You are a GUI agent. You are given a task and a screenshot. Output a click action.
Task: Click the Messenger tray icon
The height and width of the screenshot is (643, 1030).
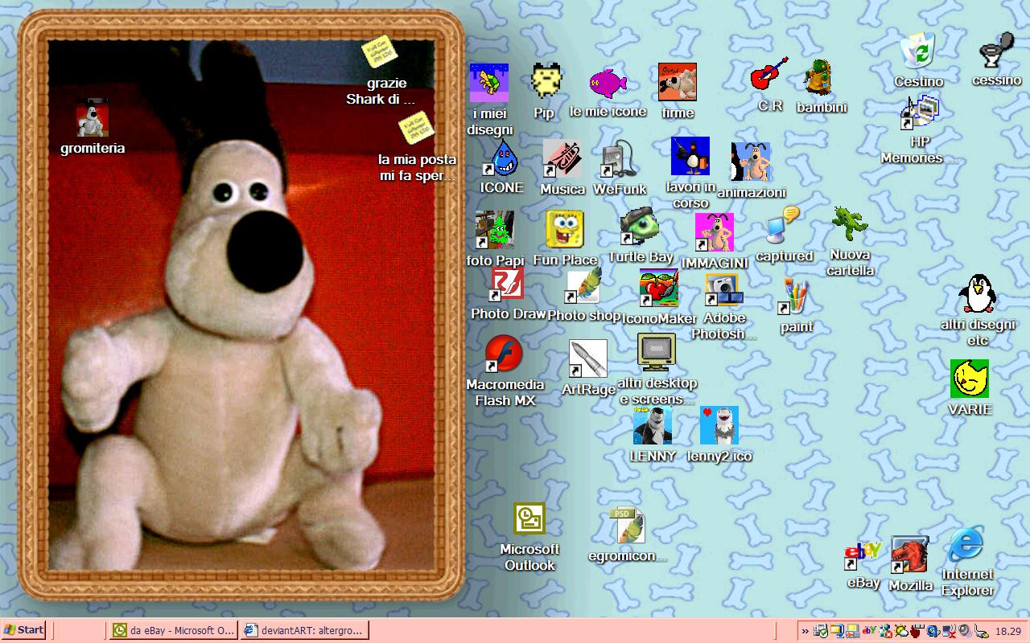[x=886, y=631]
